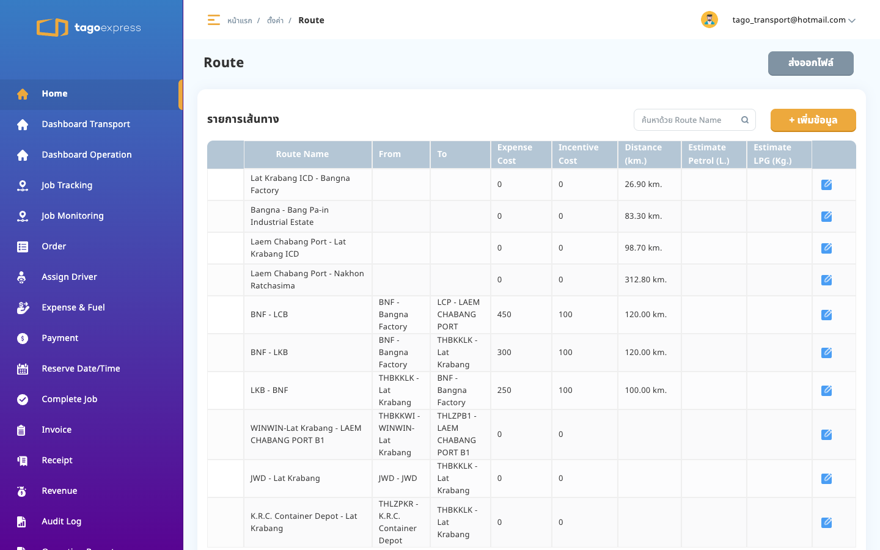
Task: Open Expense & Fuel
Action: pyautogui.click(x=92, y=308)
